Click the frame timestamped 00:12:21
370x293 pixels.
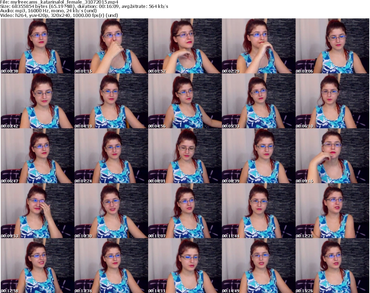332,211
